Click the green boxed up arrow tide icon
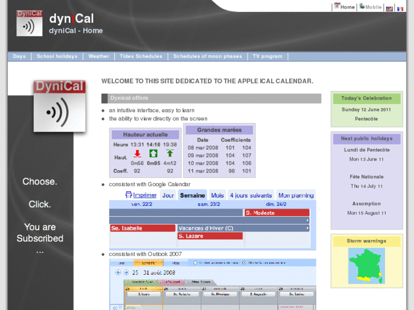 153,154
